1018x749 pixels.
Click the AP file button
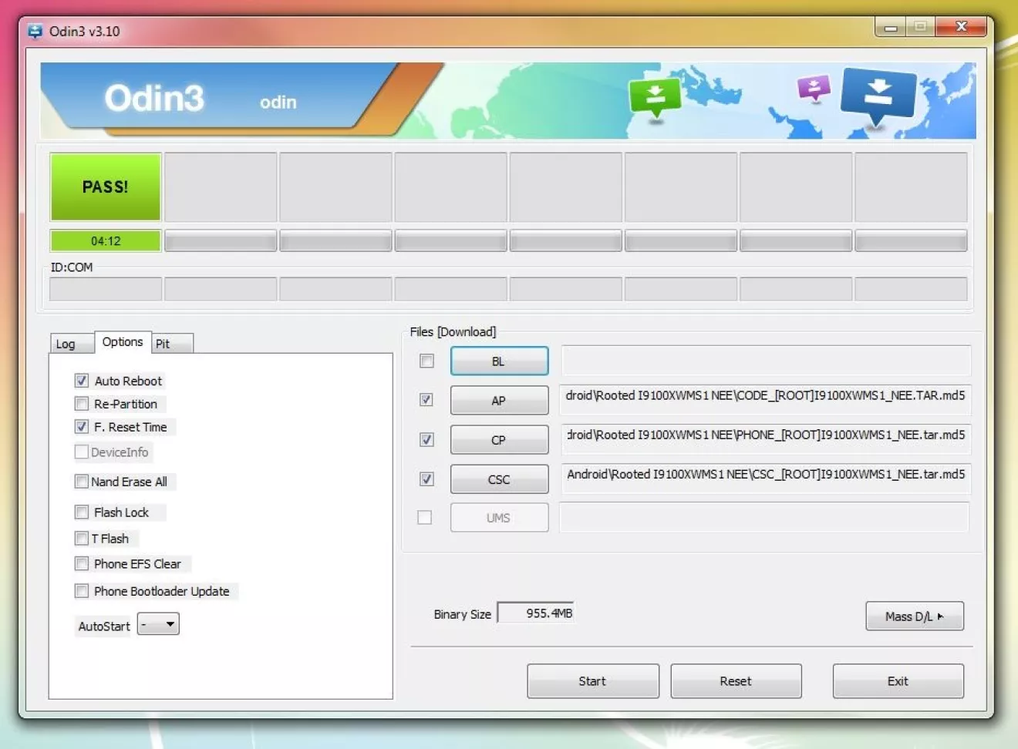[x=499, y=401]
